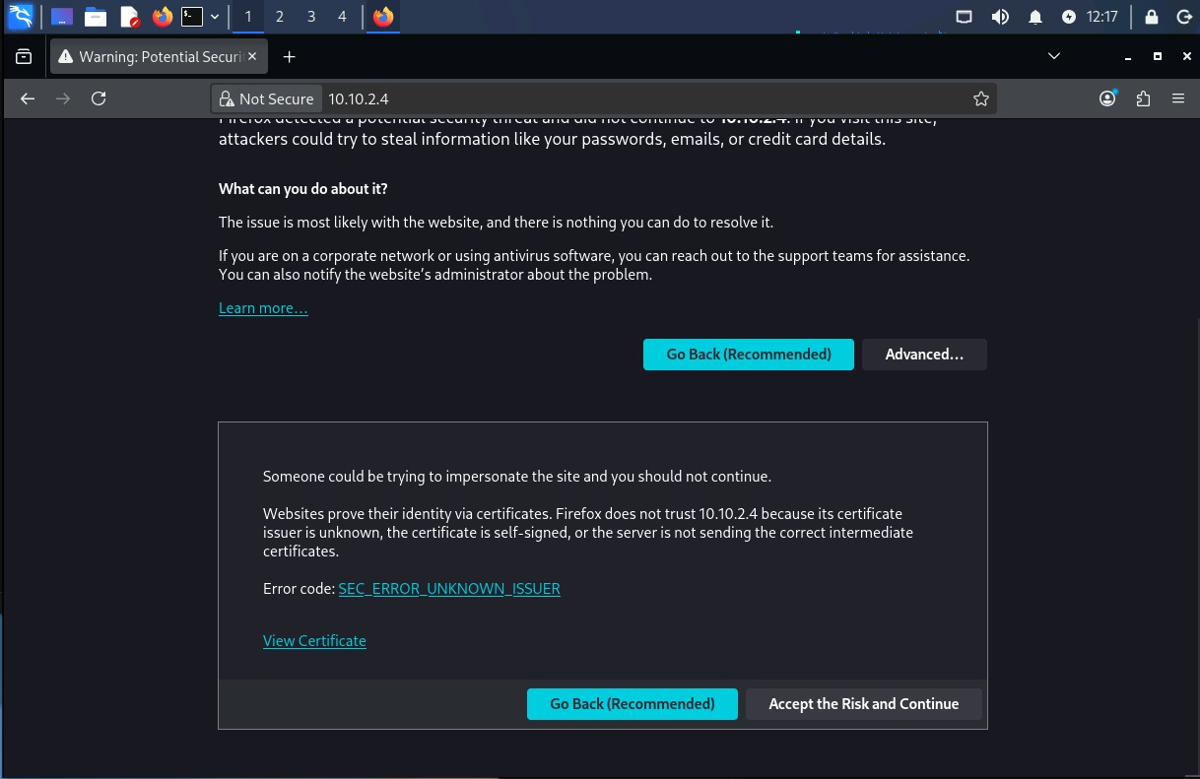Bookmark this page with the star icon
Viewport: 1200px width, 779px height.
[980, 98]
